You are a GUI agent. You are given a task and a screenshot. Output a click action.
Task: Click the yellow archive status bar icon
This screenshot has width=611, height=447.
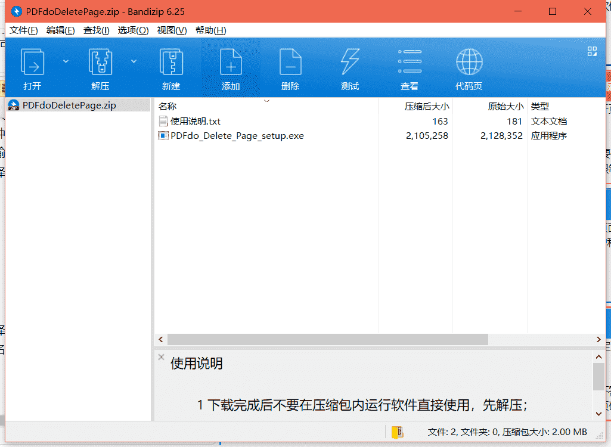click(x=398, y=432)
